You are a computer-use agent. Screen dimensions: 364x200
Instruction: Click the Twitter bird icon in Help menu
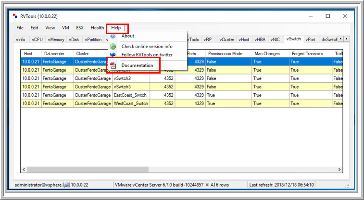point(113,55)
